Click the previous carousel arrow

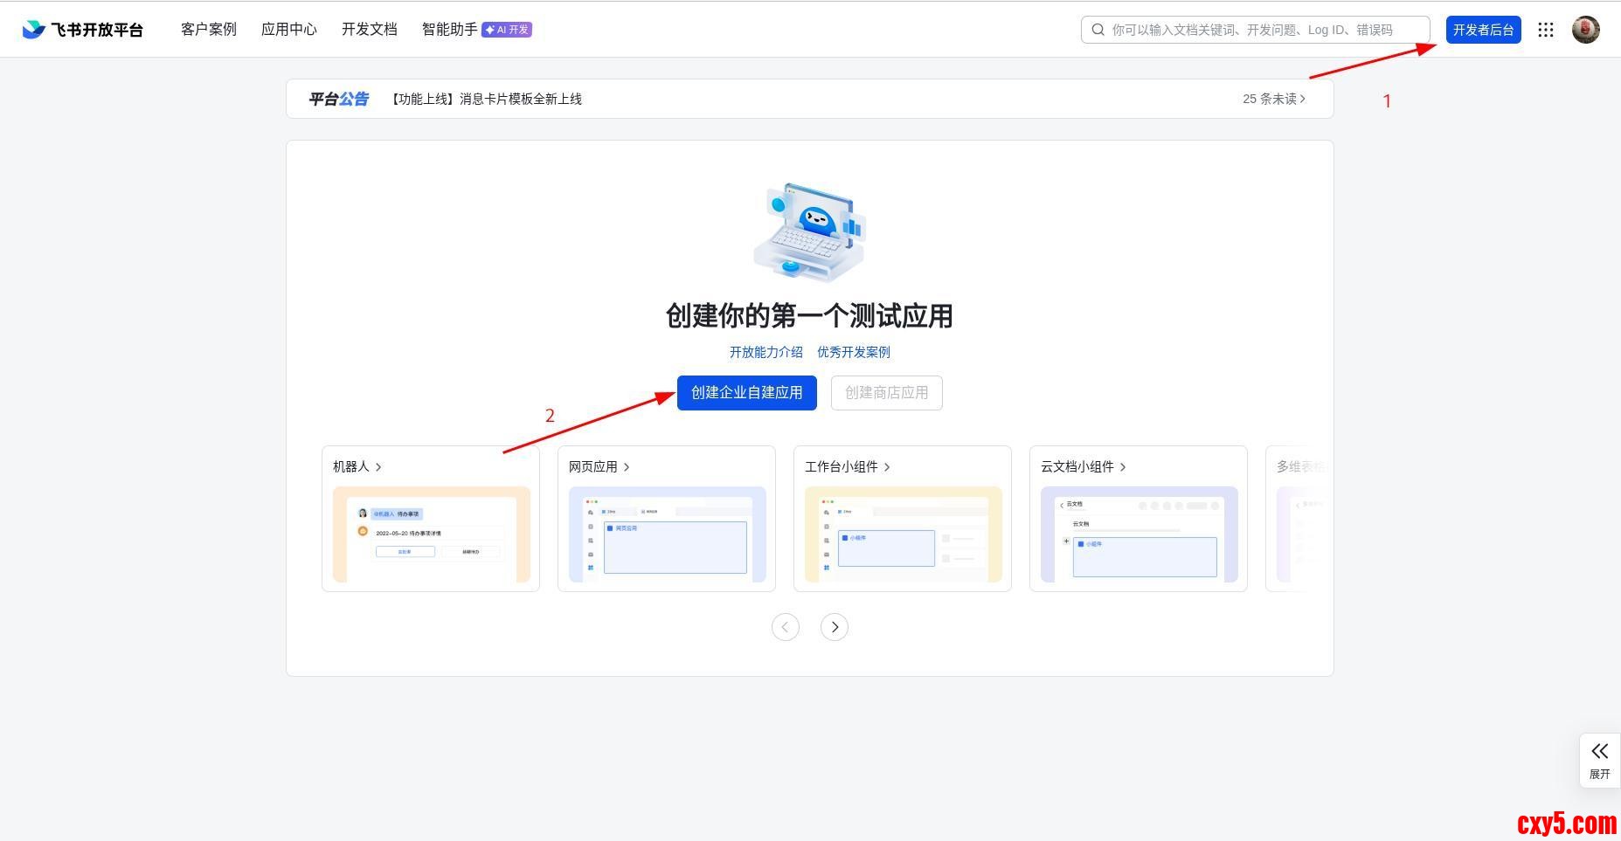(785, 627)
